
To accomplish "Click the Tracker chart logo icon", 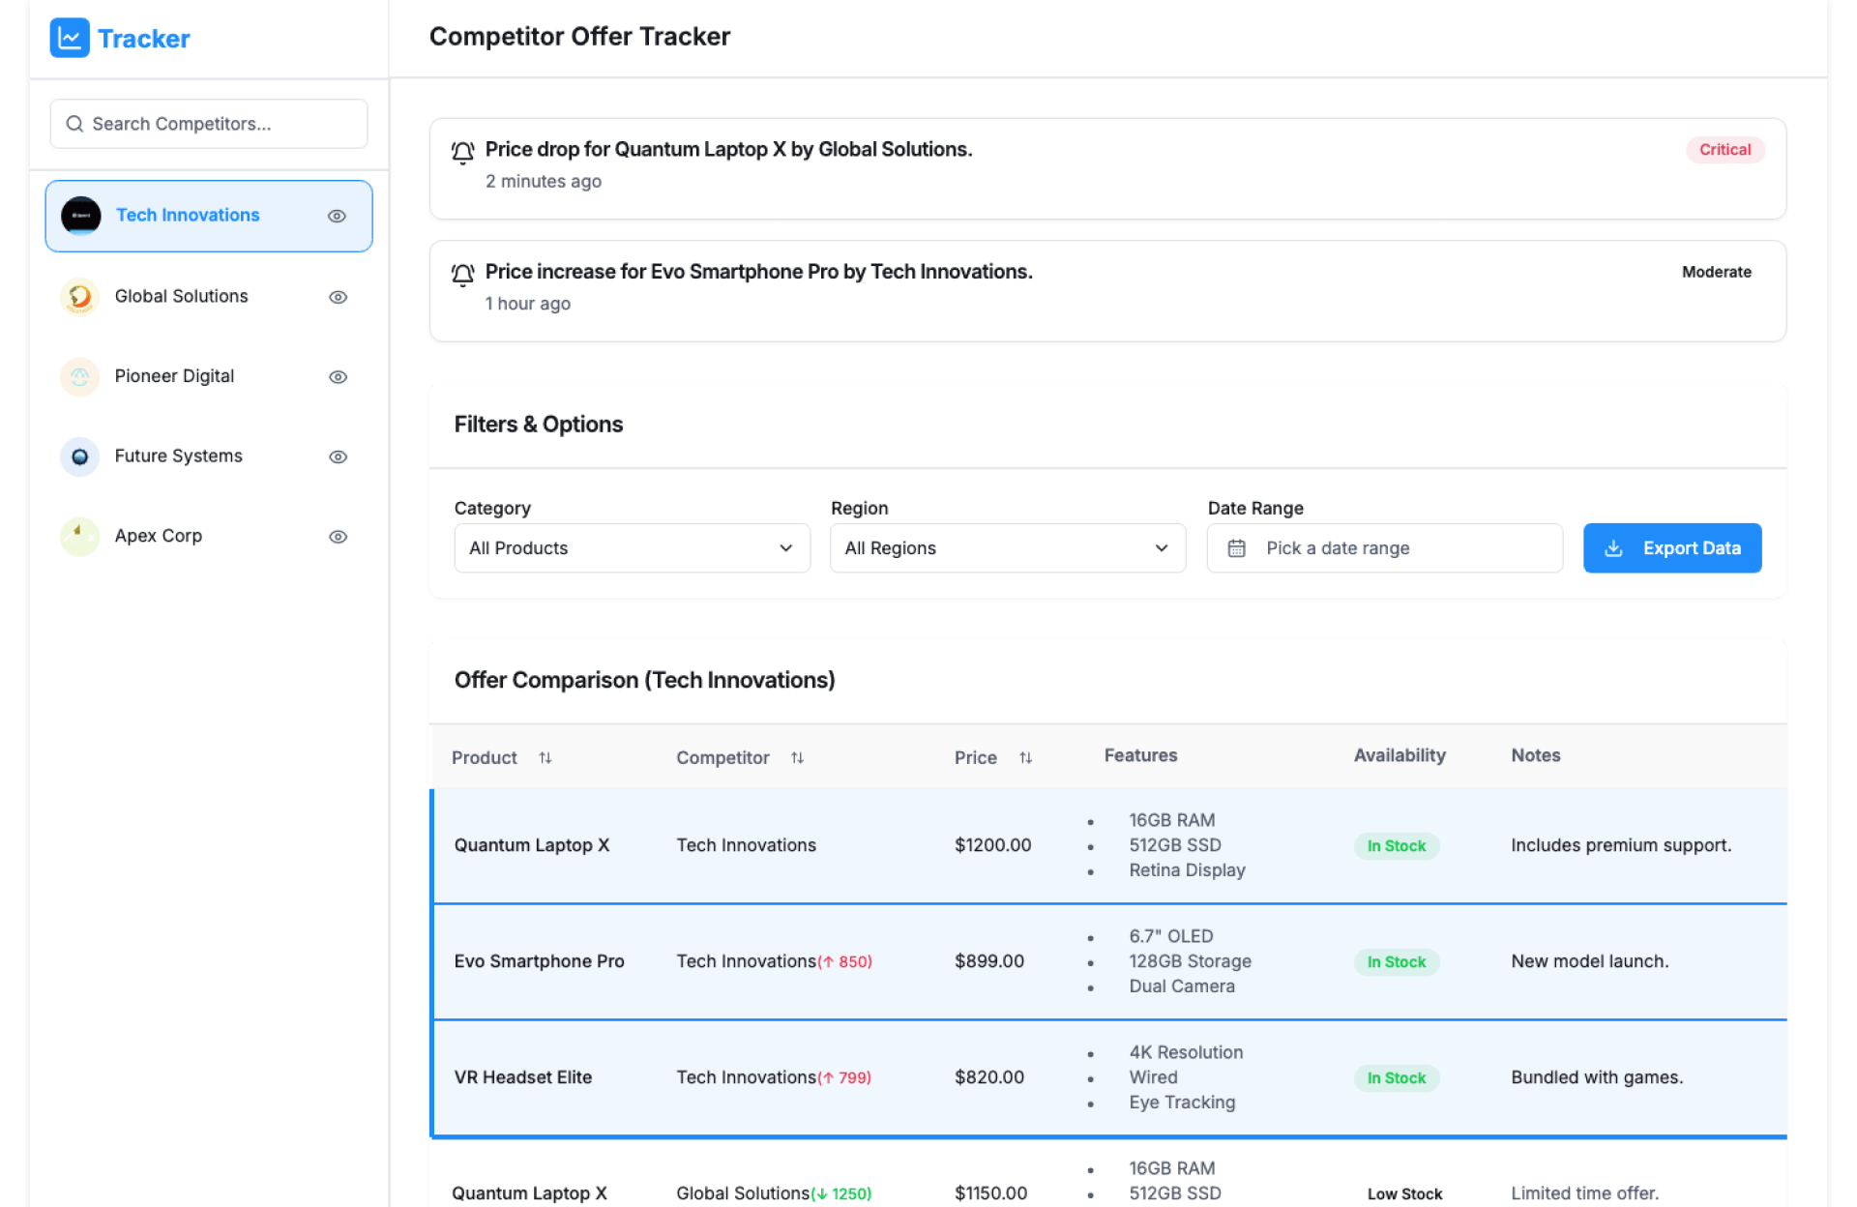I will click(x=69, y=39).
